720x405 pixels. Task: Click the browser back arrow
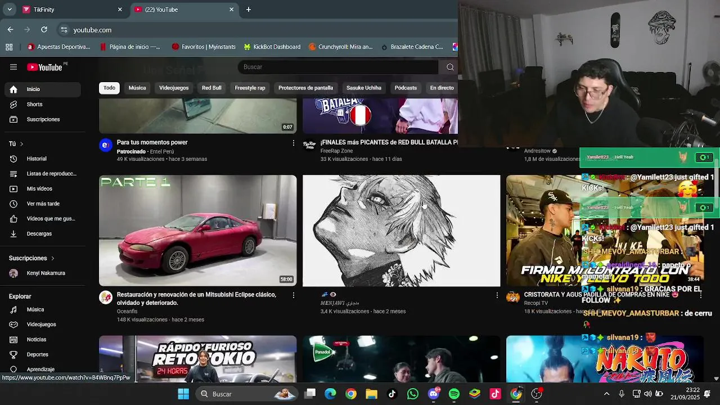click(x=10, y=29)
